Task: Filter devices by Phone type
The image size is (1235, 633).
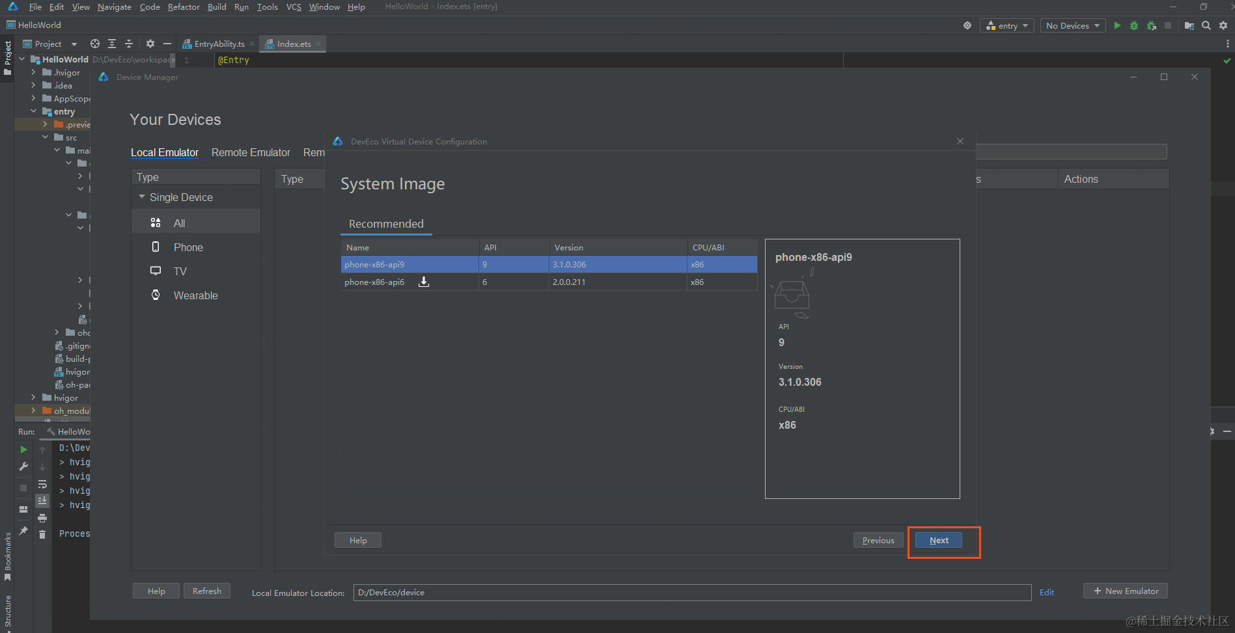Action: [196, 247]
